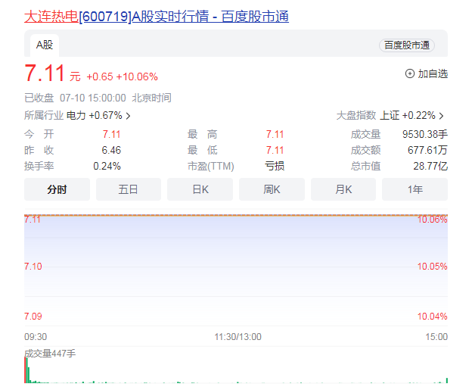Click the tall opening volume bar at 09:30
The image size is (472, 390).
click(x=26, y=370)
